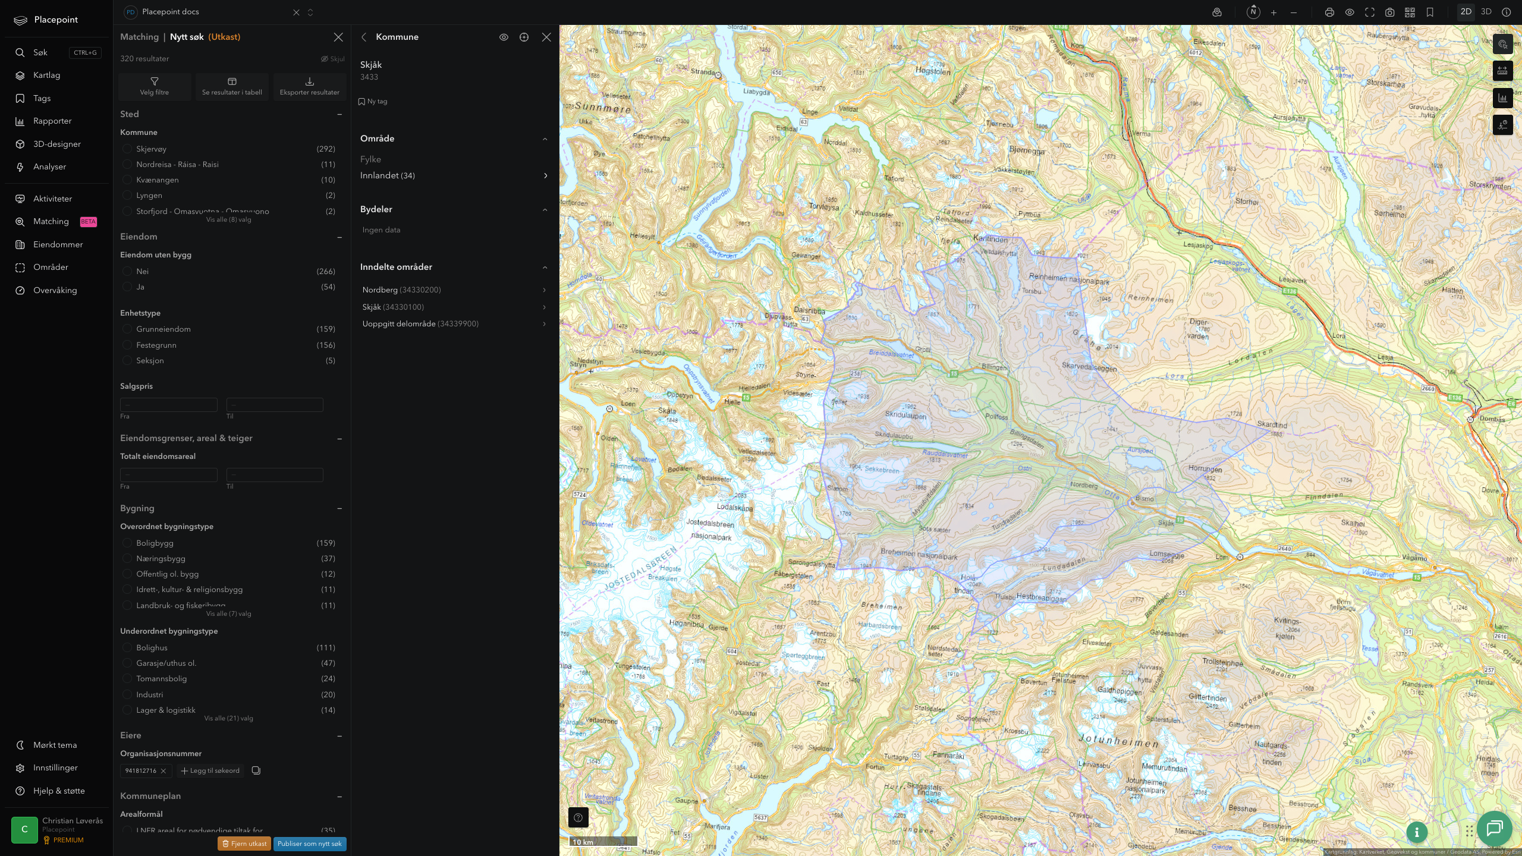Click Skjul to hide results
This screenshot has width=1522, height=856.
[333, 59]
